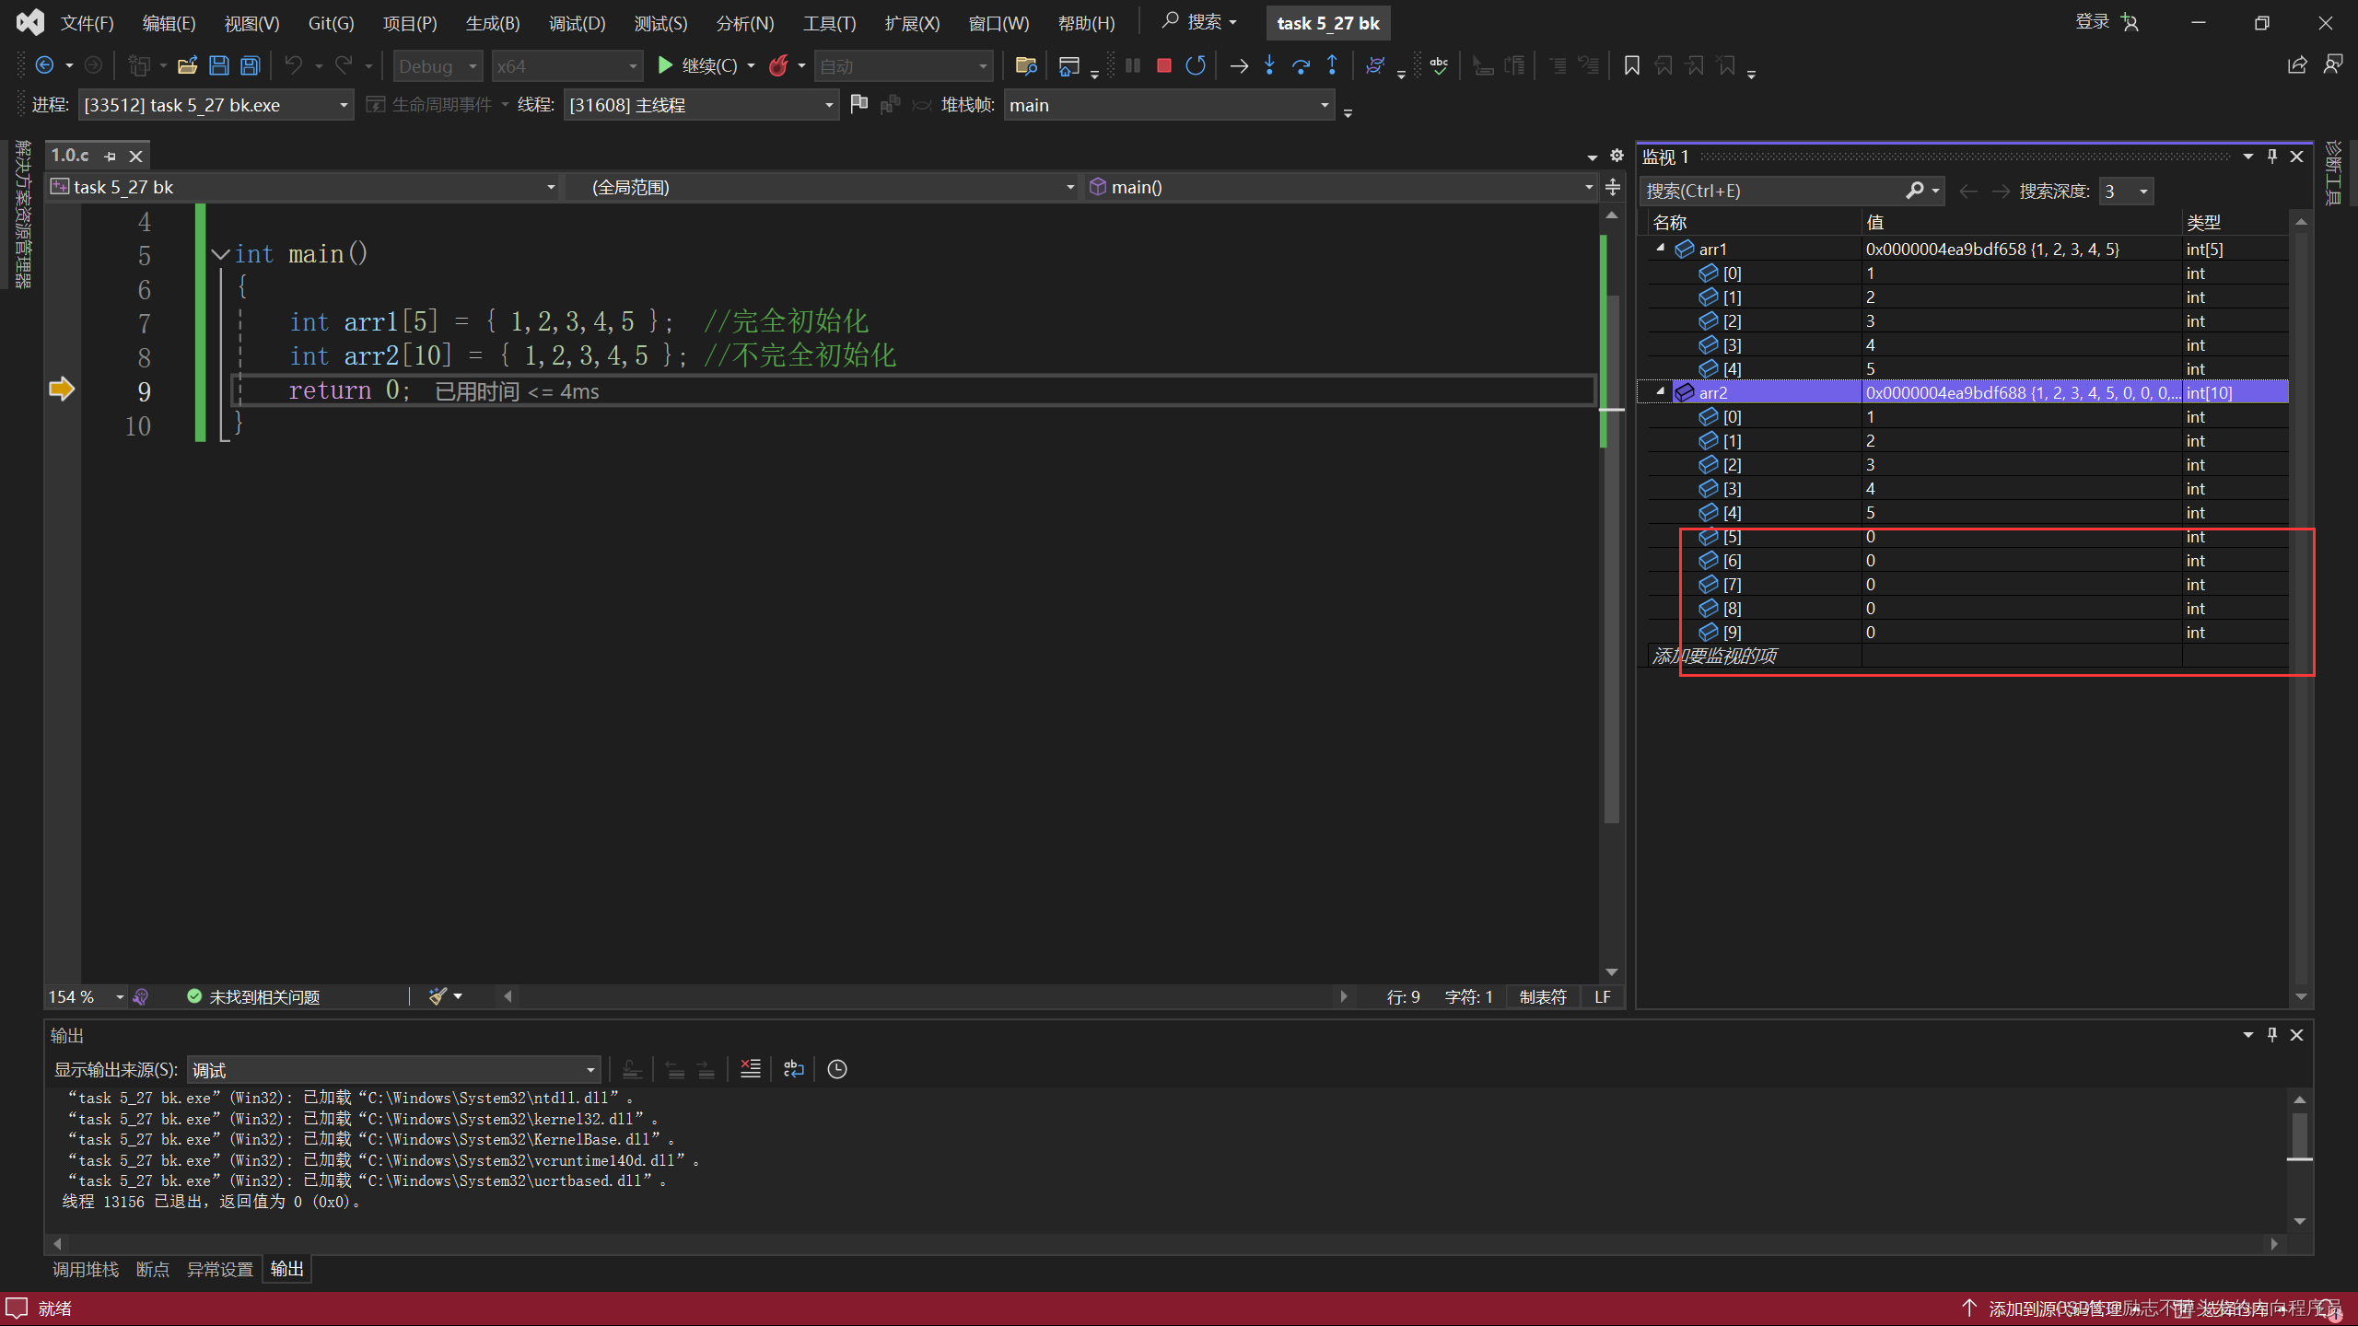Open the 工具(T) menu
The image size is (2358, 1326).
(x=829, y=23)
